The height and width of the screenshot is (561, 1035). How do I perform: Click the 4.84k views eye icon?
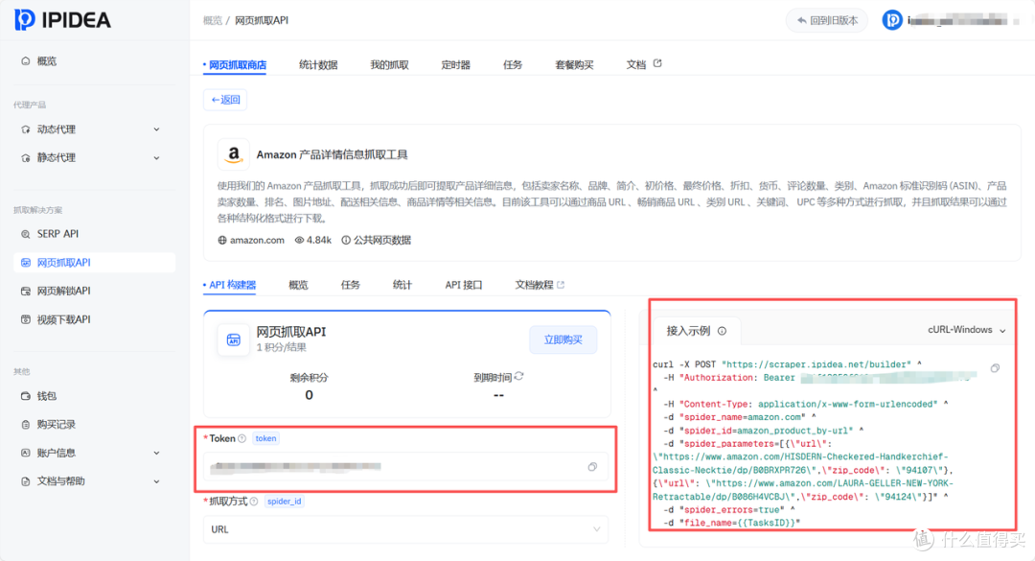point(299,241)
